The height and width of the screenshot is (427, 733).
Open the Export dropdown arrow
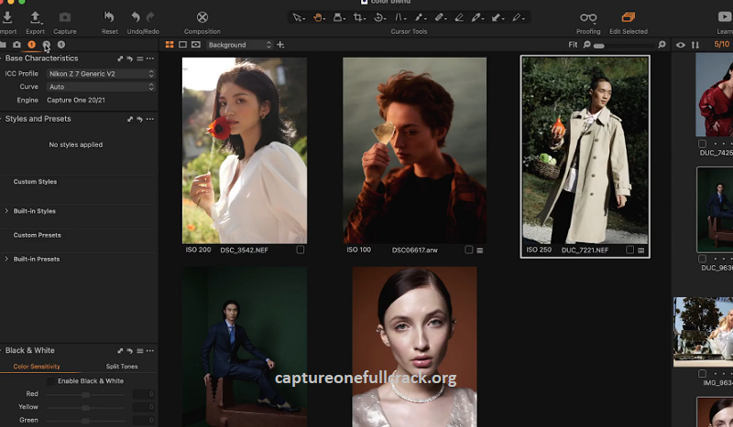(x=42, y=22)
